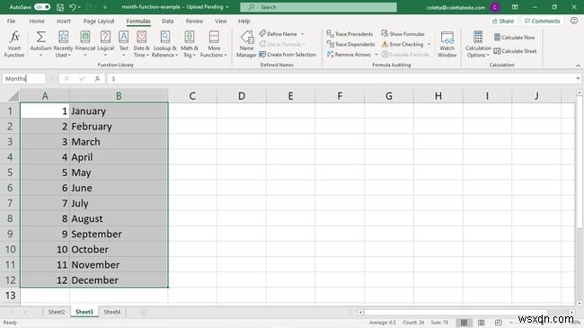Click Error Checking
The image size is (584, 328).
coord(403,44)
